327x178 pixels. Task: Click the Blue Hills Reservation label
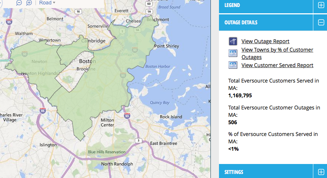[x=107, y=152]
